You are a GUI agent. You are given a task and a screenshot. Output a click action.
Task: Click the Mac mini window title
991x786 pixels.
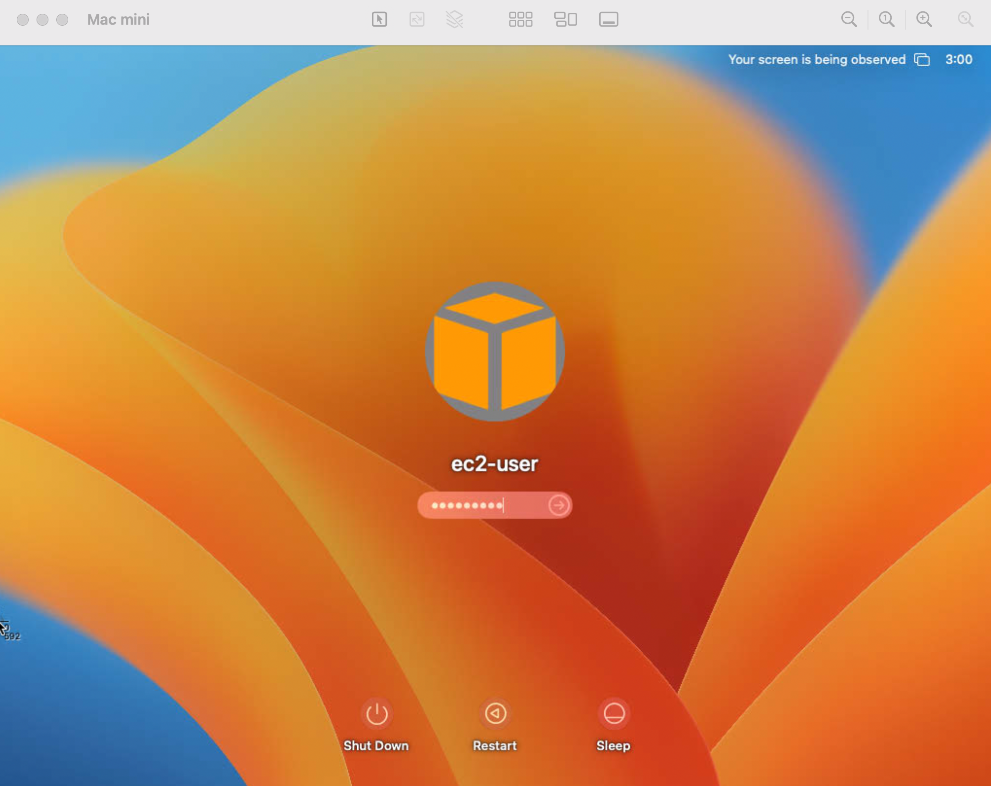click(118, 19)
